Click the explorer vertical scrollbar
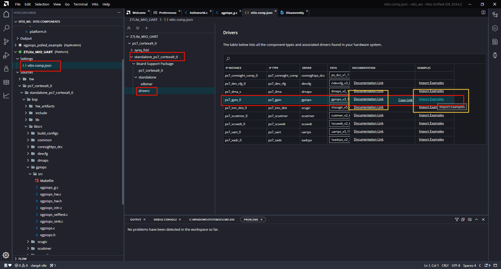The height and width of the screenshot is (269, 501). [x=123, y=132]
